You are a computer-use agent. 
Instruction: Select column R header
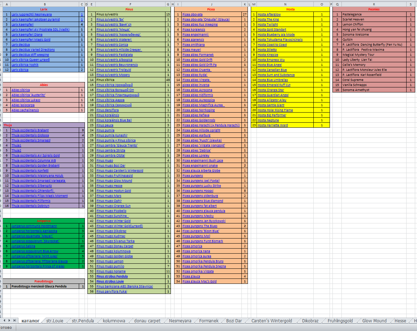click(374, 4)
